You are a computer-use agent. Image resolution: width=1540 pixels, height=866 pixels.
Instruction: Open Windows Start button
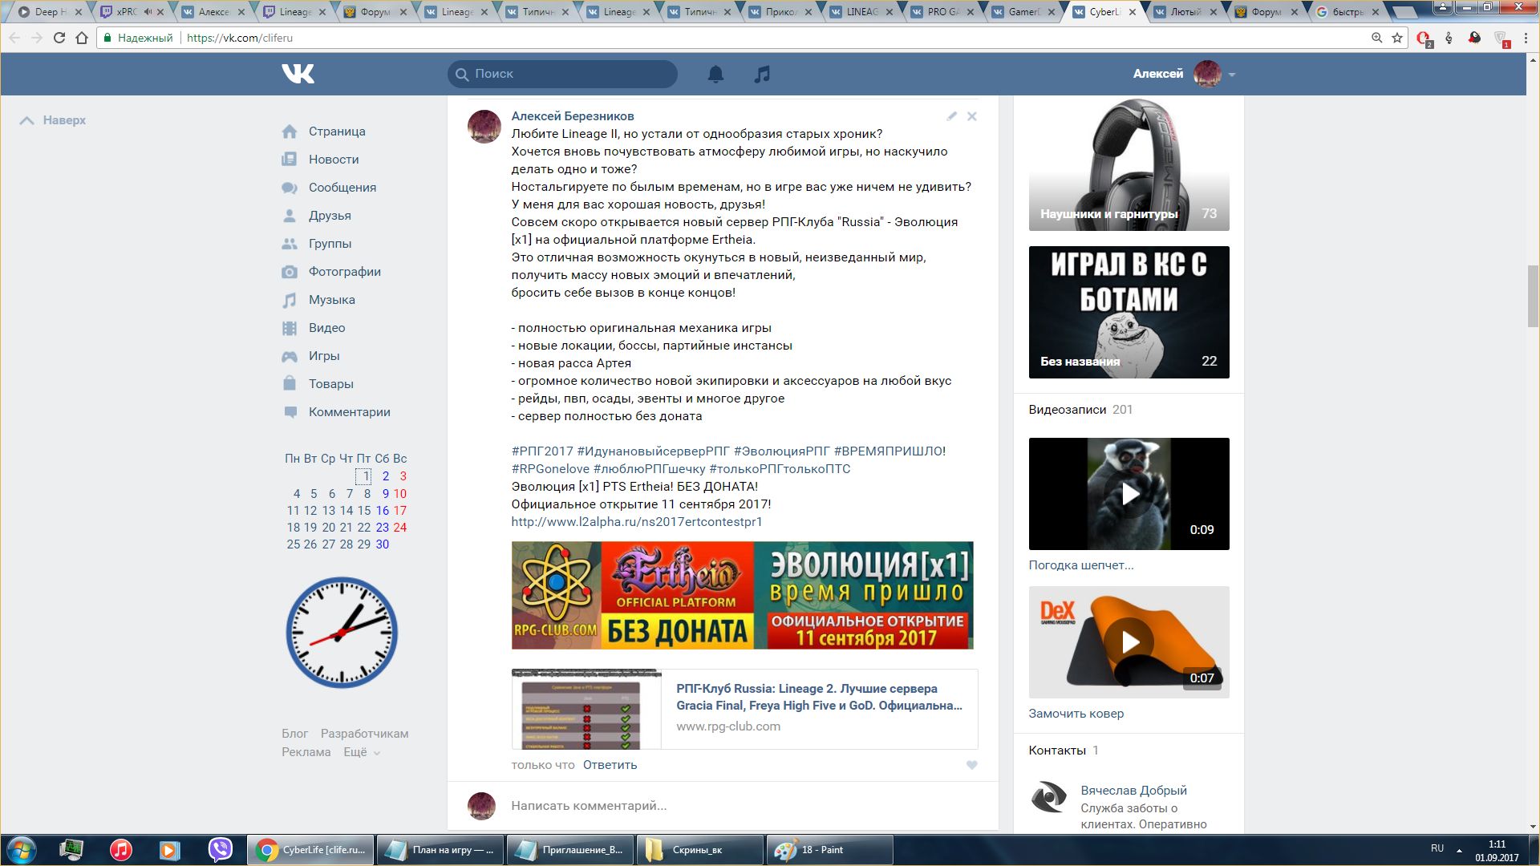(x=22, y=850)
